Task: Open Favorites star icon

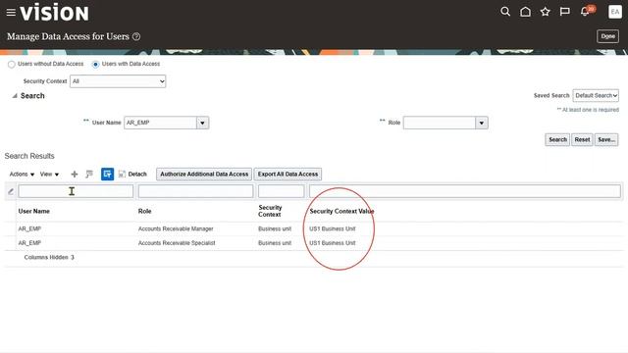Action: (x=546, y=12)
